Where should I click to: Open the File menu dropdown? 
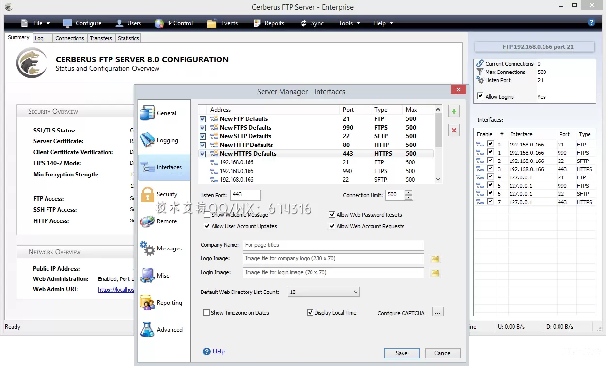click(36, 23)
